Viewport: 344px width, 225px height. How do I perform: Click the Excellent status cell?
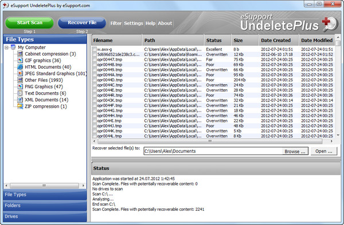click(x=214, y=49)
